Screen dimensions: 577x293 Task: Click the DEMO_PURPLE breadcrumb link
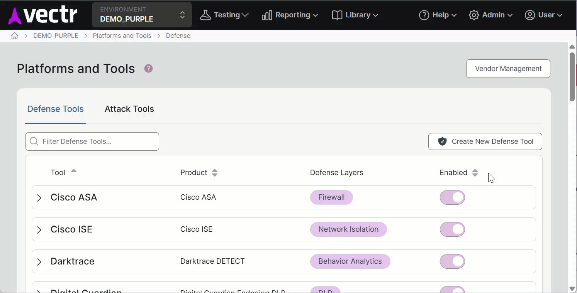56,36
